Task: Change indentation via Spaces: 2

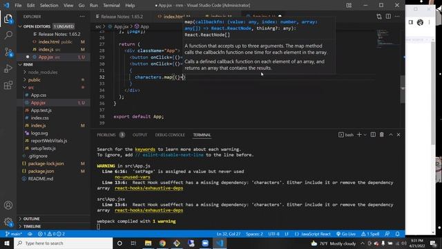Action: 254,234
